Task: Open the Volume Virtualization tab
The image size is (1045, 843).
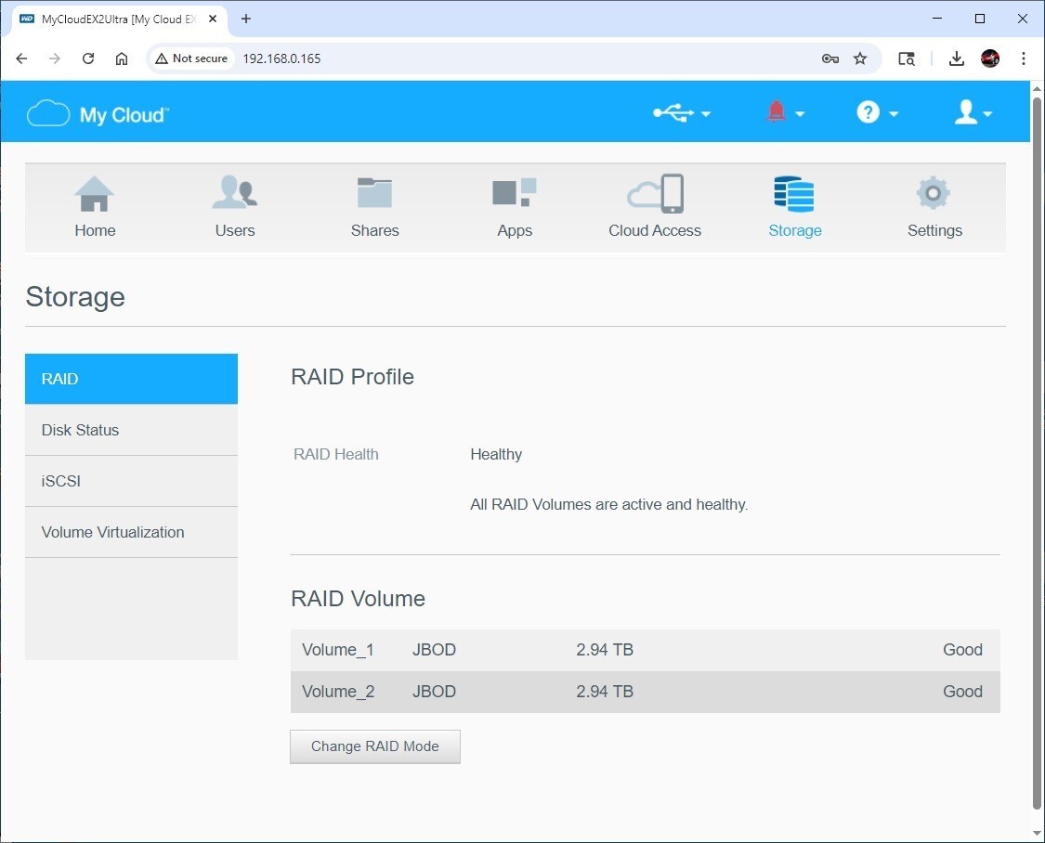Action: [x=131, y=532]
